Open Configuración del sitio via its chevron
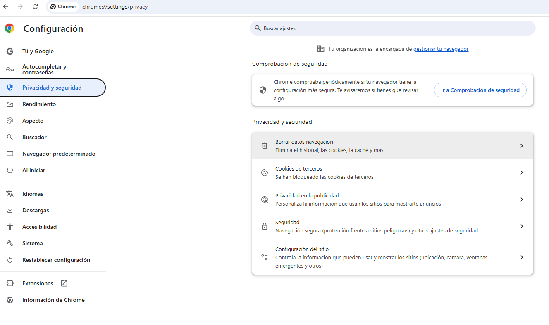 (x=522, y=257)
